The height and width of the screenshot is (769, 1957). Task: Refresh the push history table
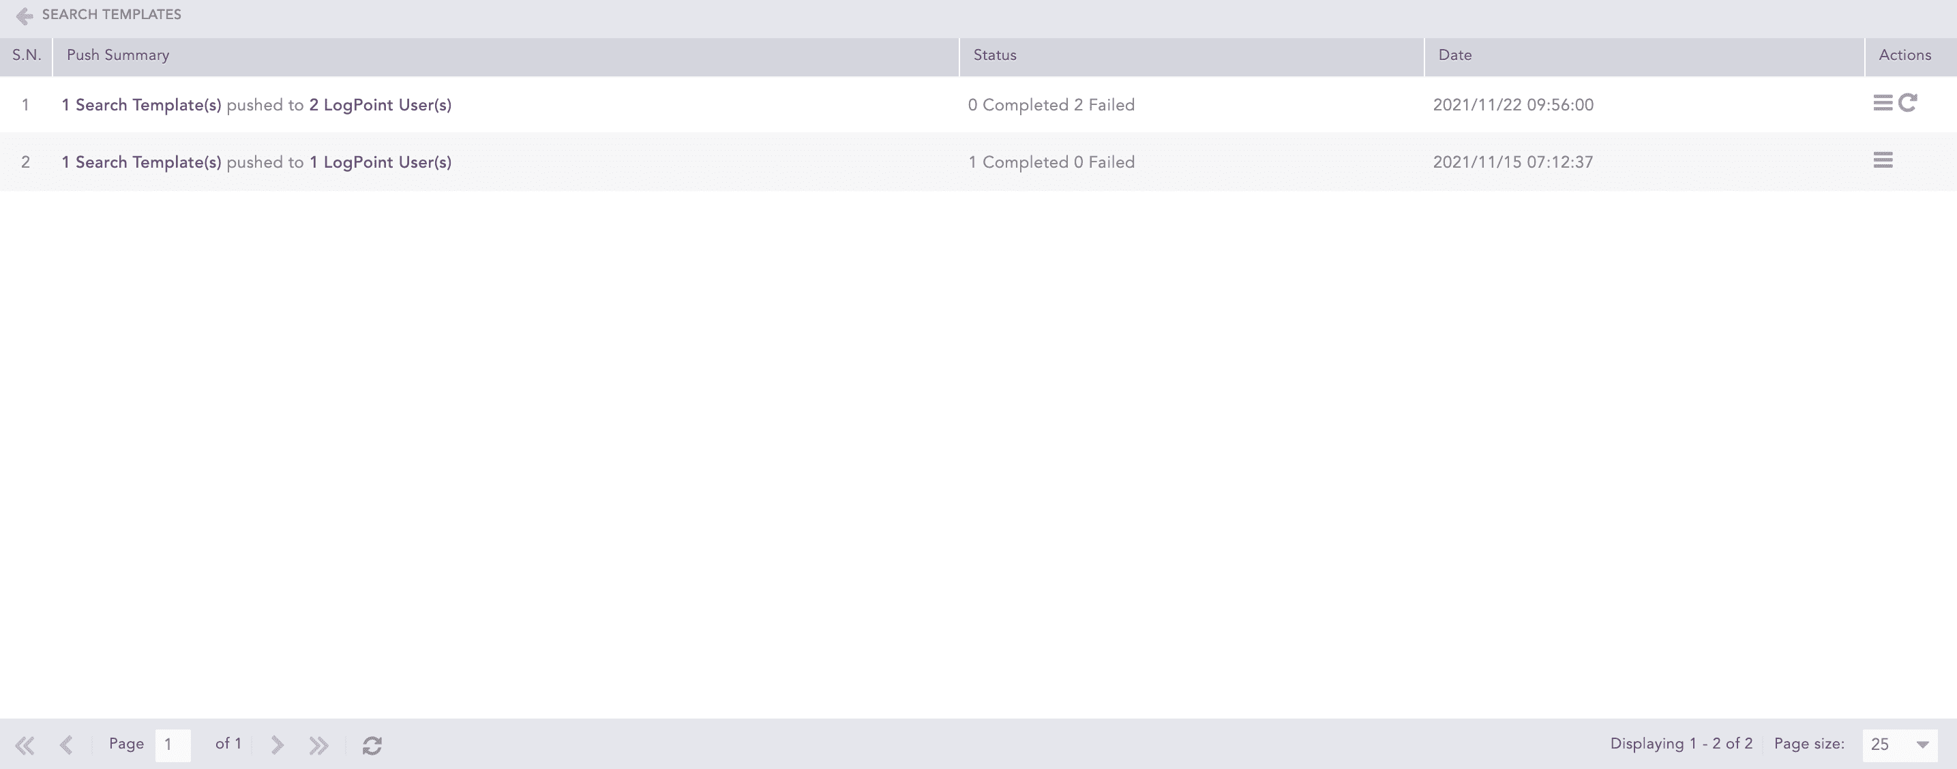point(372,745)
